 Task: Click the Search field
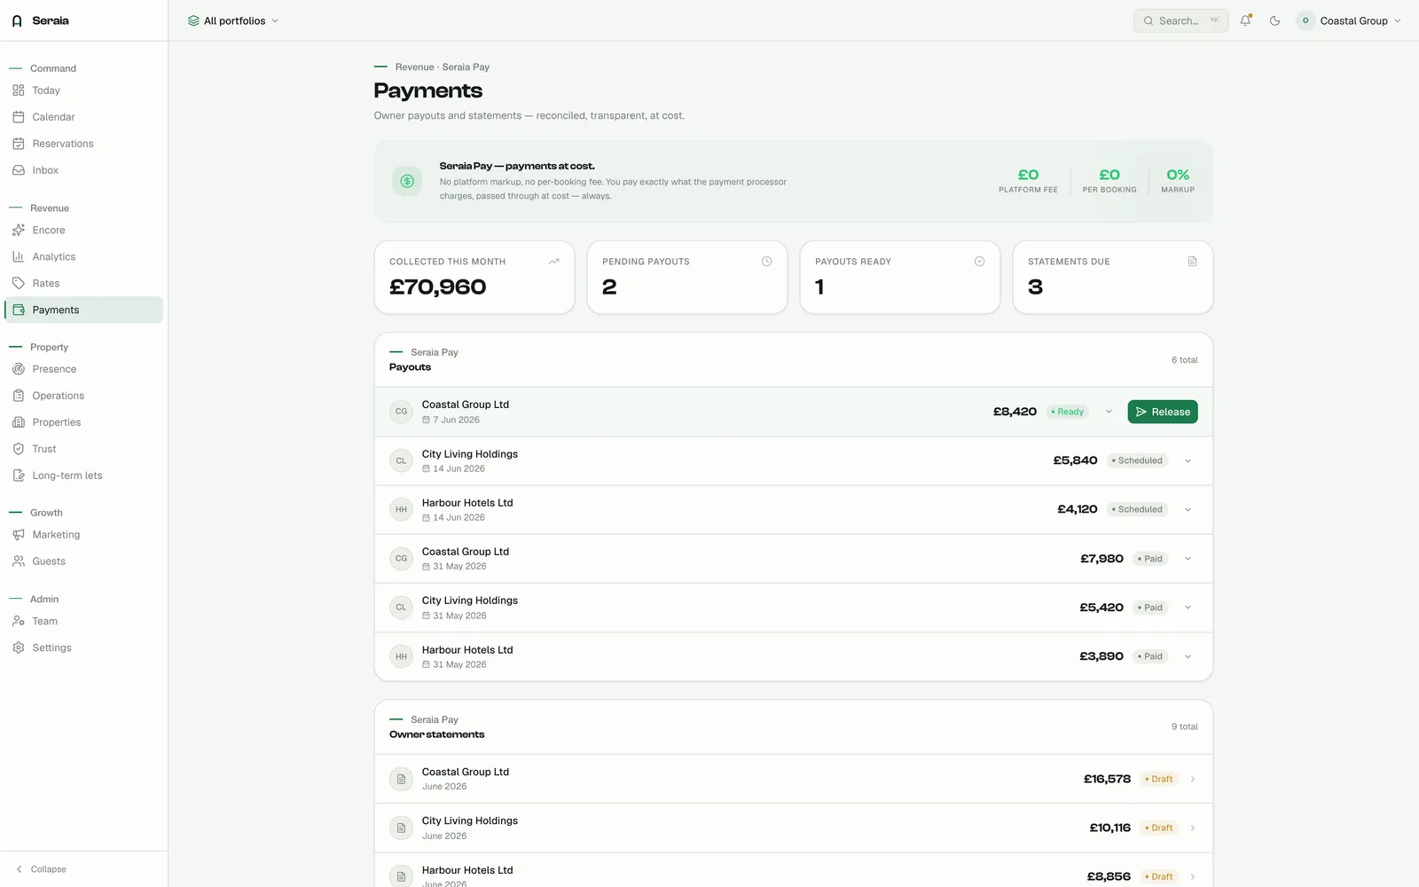tap(1180, 20)
